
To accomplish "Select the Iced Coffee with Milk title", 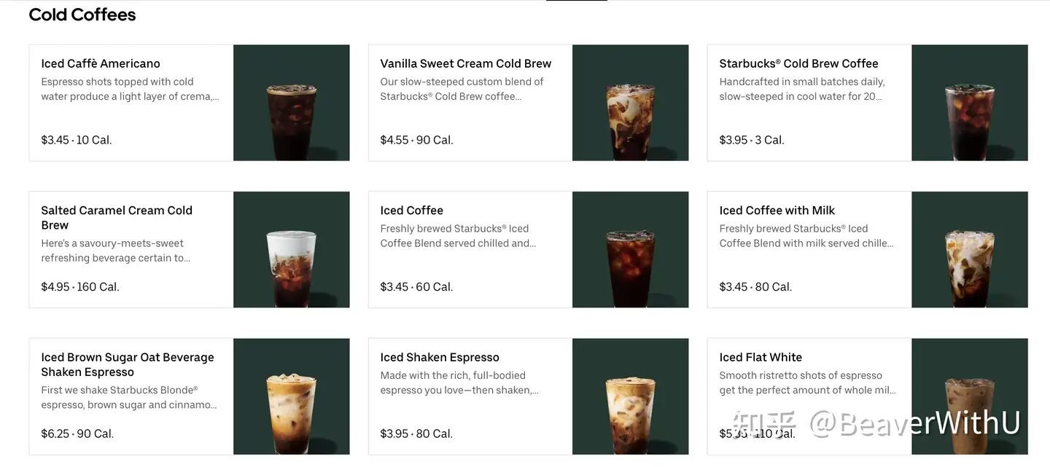I will tap(777, 211).
